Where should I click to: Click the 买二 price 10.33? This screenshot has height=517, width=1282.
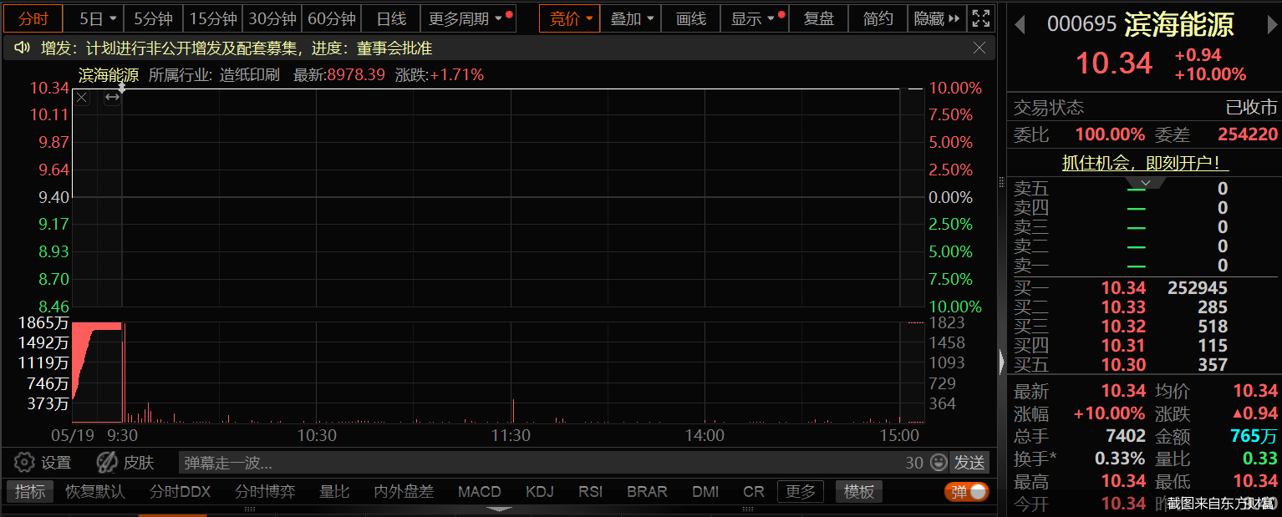(x=1123, y=307)
